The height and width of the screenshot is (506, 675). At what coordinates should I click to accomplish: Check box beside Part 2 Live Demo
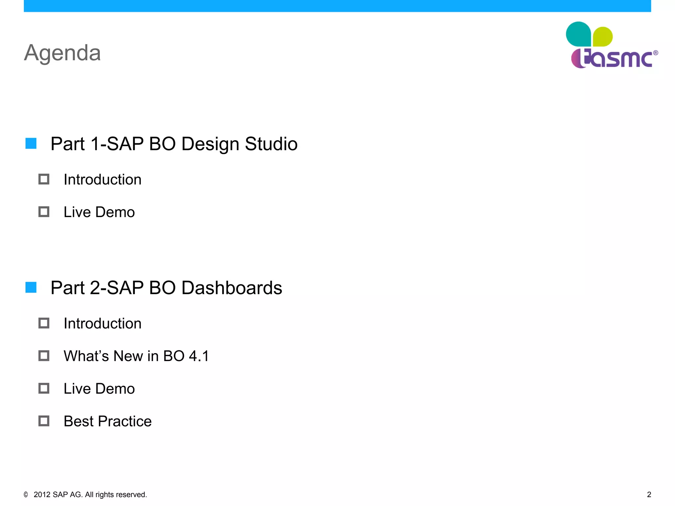point(44,388)
